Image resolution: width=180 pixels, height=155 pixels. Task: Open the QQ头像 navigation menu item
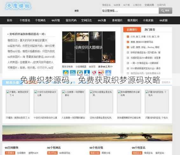(102, 20)
